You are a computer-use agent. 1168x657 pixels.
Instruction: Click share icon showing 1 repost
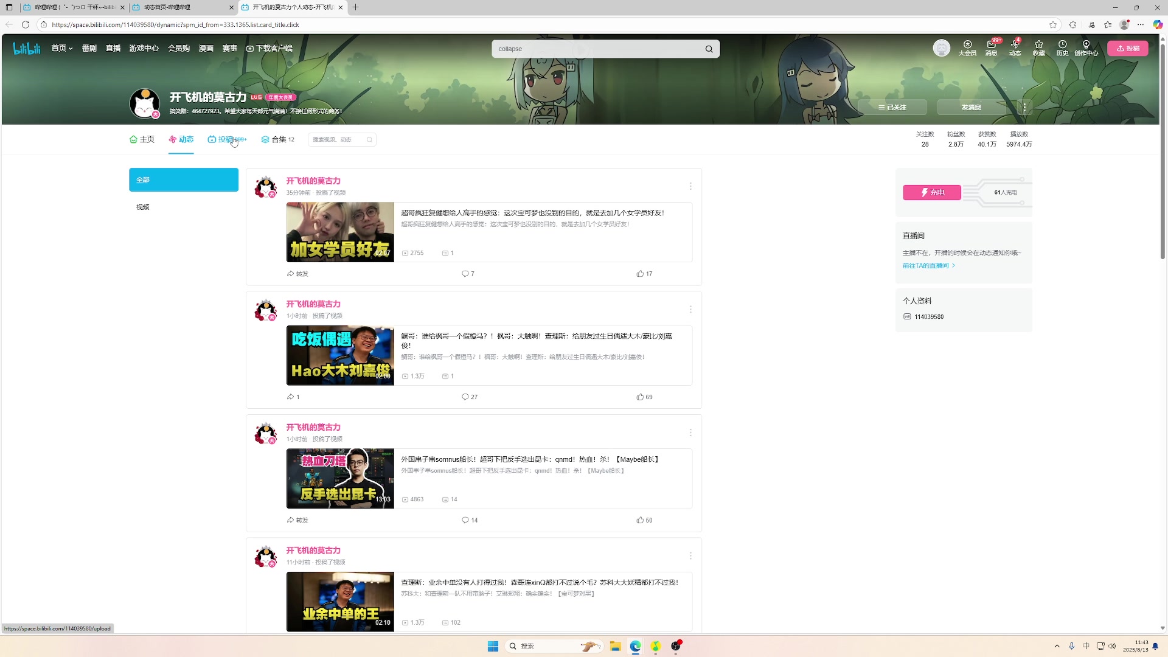point(291,397)
